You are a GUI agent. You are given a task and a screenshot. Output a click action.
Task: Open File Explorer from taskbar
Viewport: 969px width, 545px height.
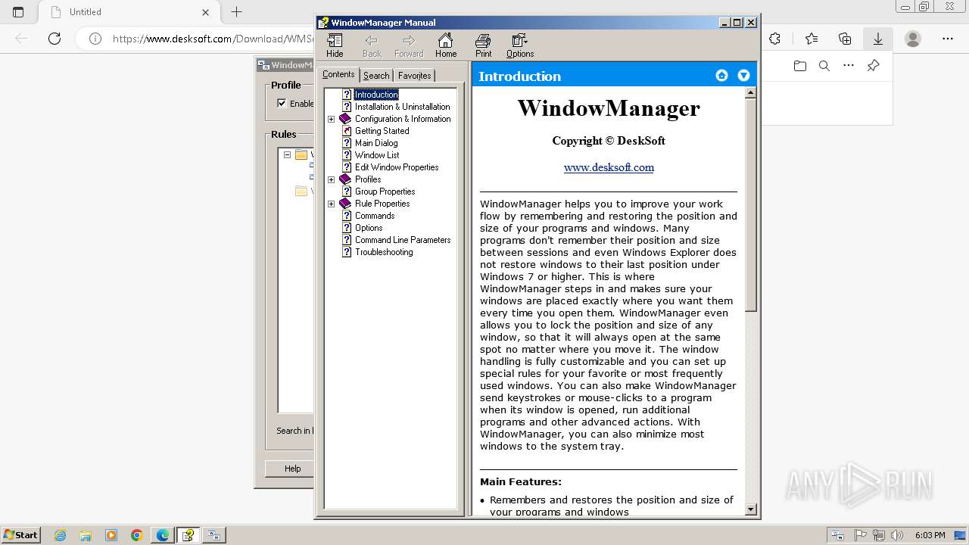[x=86, y=535]
